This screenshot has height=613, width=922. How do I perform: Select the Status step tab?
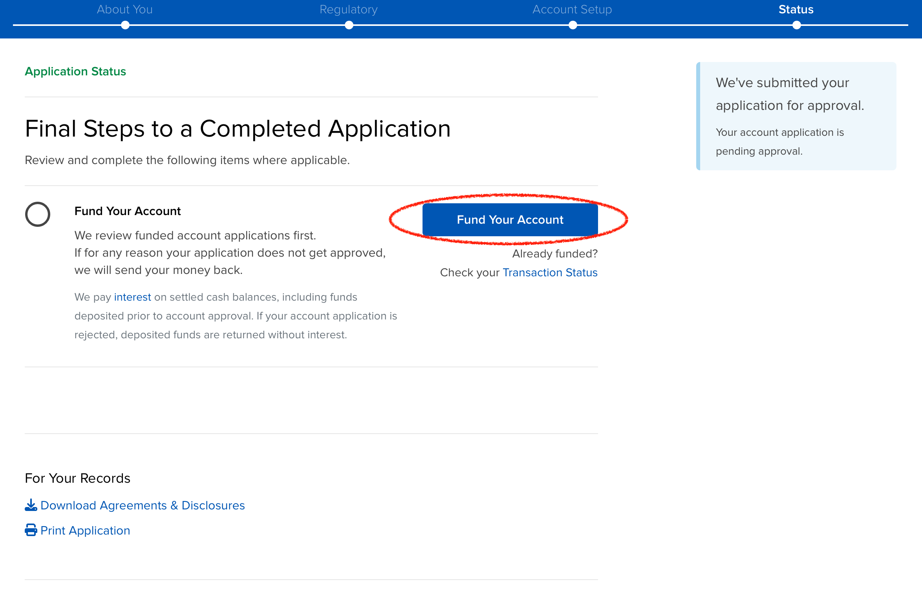(796, 9)
